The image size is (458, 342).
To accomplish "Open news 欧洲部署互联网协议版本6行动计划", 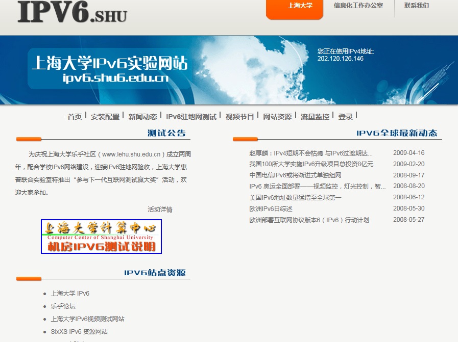I will [x=309, y=220].
